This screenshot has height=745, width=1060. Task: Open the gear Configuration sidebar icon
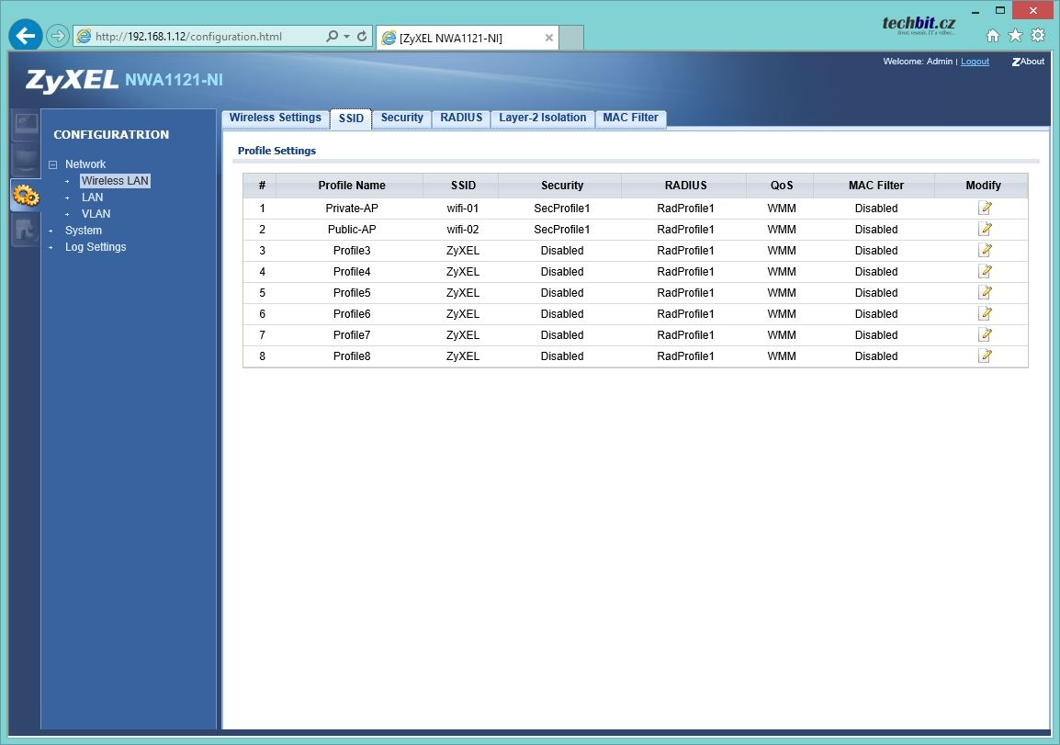pos(25,195)
